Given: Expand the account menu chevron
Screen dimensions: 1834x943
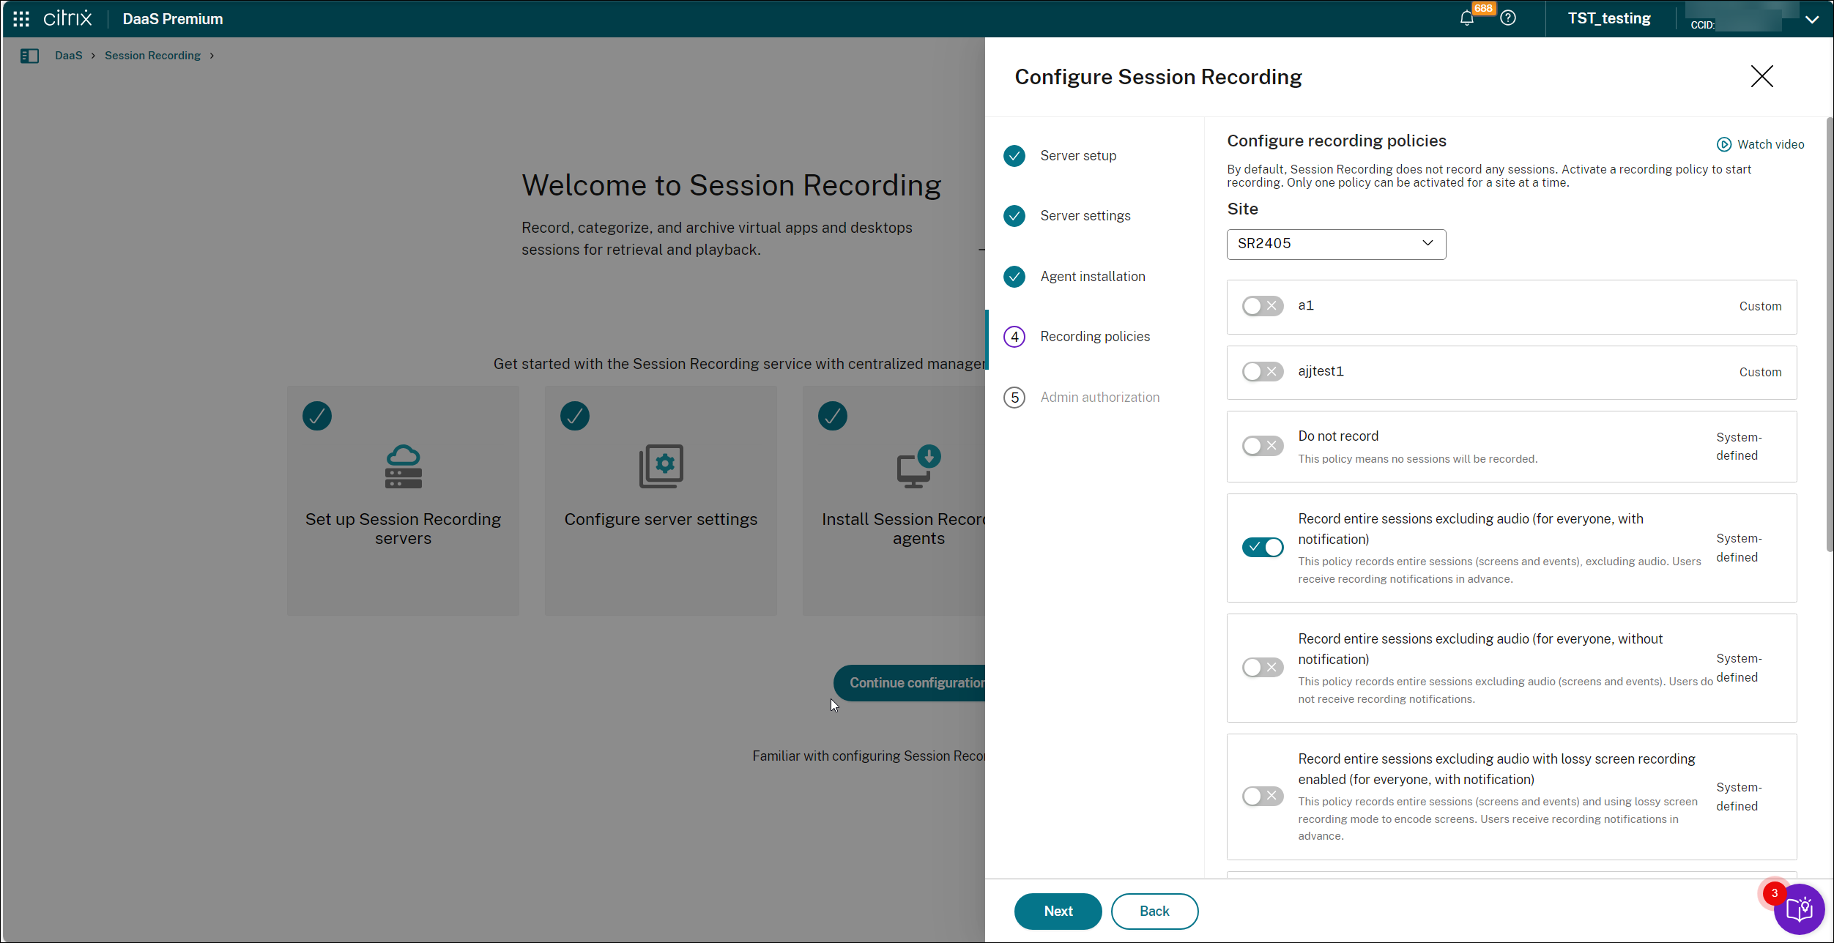Looking at the screenshot, I should click(x=1813, y=18).
